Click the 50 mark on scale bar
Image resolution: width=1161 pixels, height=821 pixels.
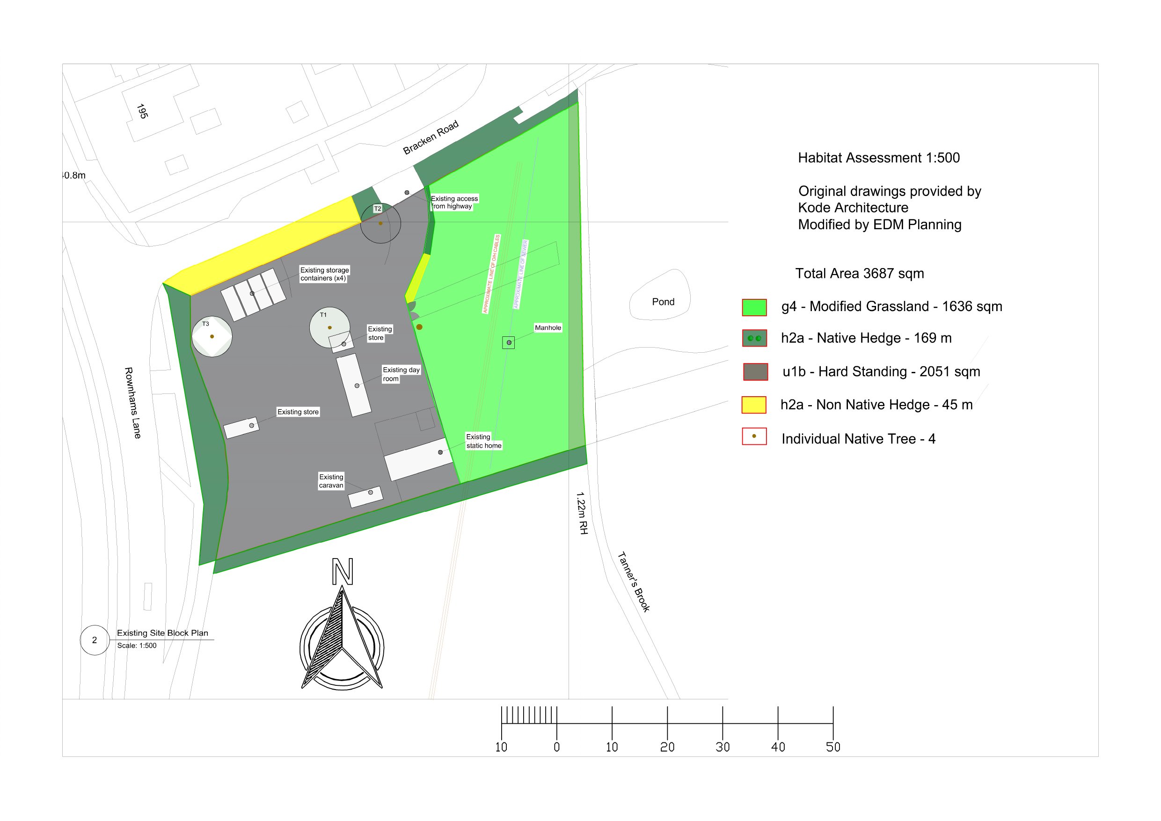833,747
